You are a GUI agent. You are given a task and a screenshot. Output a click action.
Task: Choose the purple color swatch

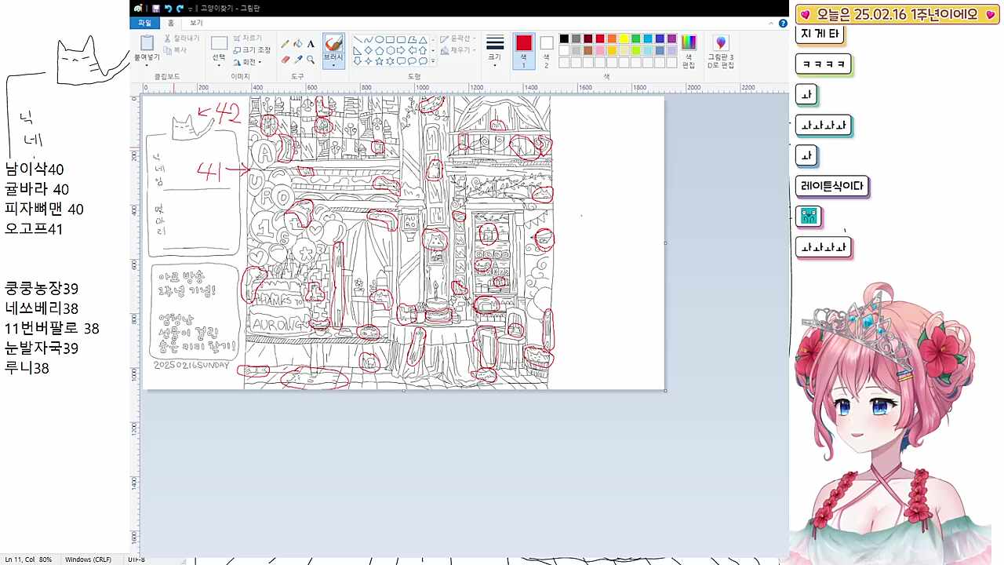tap(671, 38)
